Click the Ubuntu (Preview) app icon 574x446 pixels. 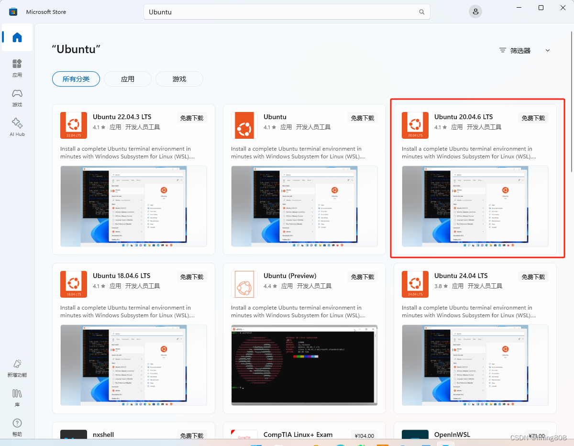point(244,284)
